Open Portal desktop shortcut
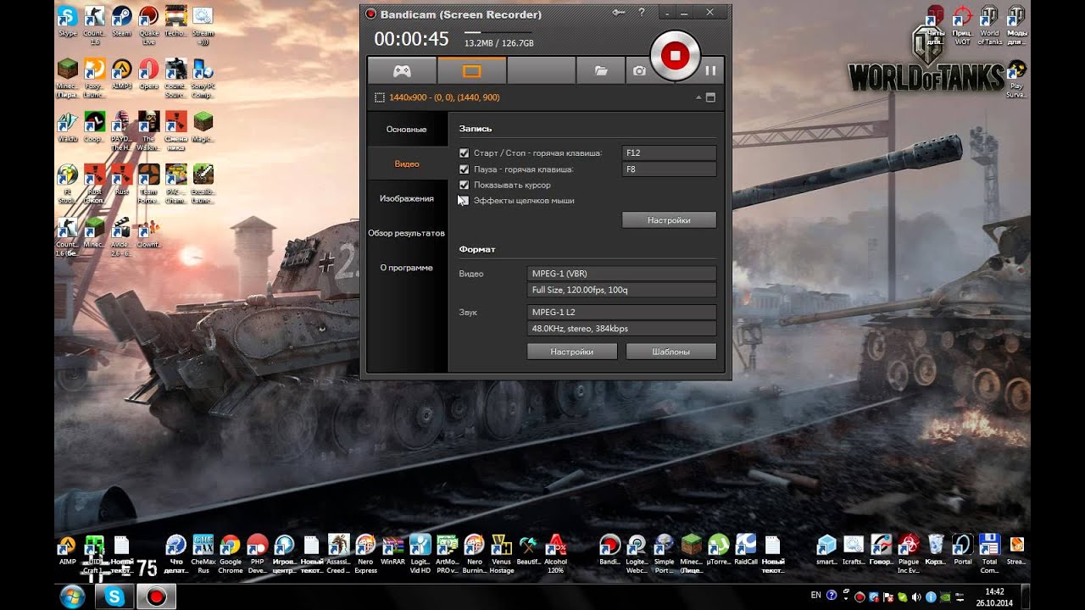The image size is (1085, 610). pyautogui.click(x=962, y=550)
